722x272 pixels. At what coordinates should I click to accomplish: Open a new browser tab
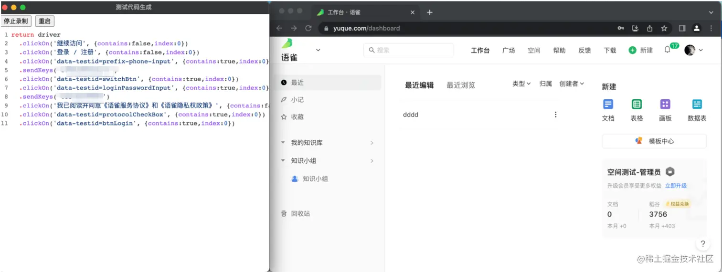(429, 12)
